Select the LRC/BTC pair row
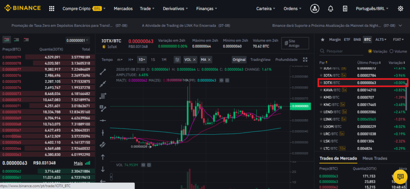The width and height of the screenshot is (410, 189). click(363, 134)
